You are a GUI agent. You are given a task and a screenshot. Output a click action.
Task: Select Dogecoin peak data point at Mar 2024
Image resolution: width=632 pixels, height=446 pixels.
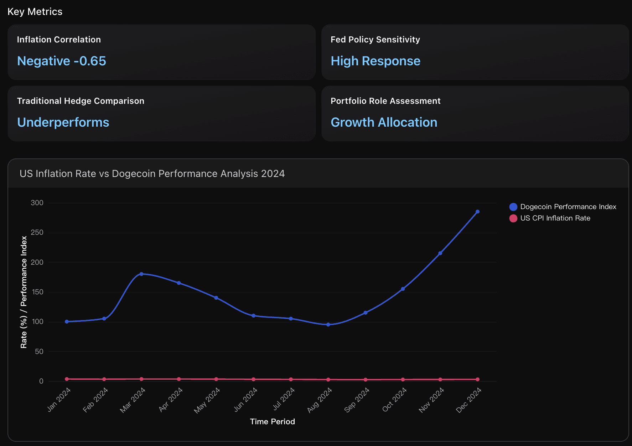coord(141,274)
